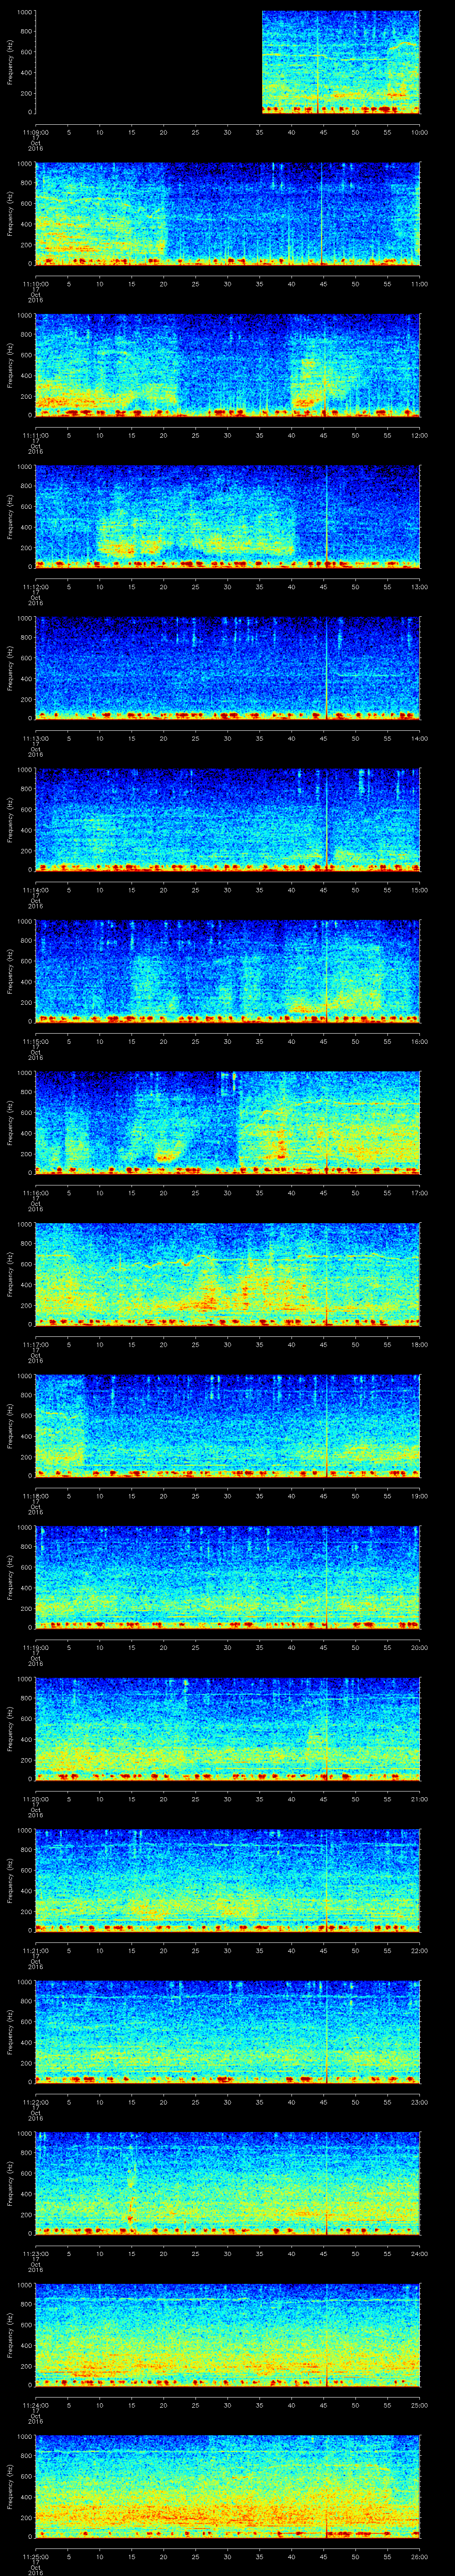Viewport: 455px width, 2576px height.
Task: Click the '11:09:00' start time label
Action: point(36,132)
